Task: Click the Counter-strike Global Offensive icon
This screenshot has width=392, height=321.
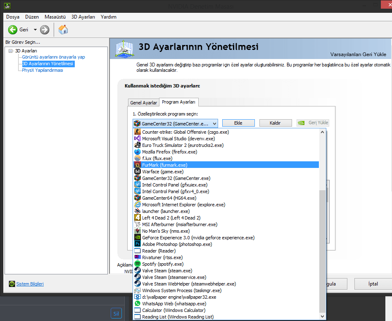Action: [137, 132]
